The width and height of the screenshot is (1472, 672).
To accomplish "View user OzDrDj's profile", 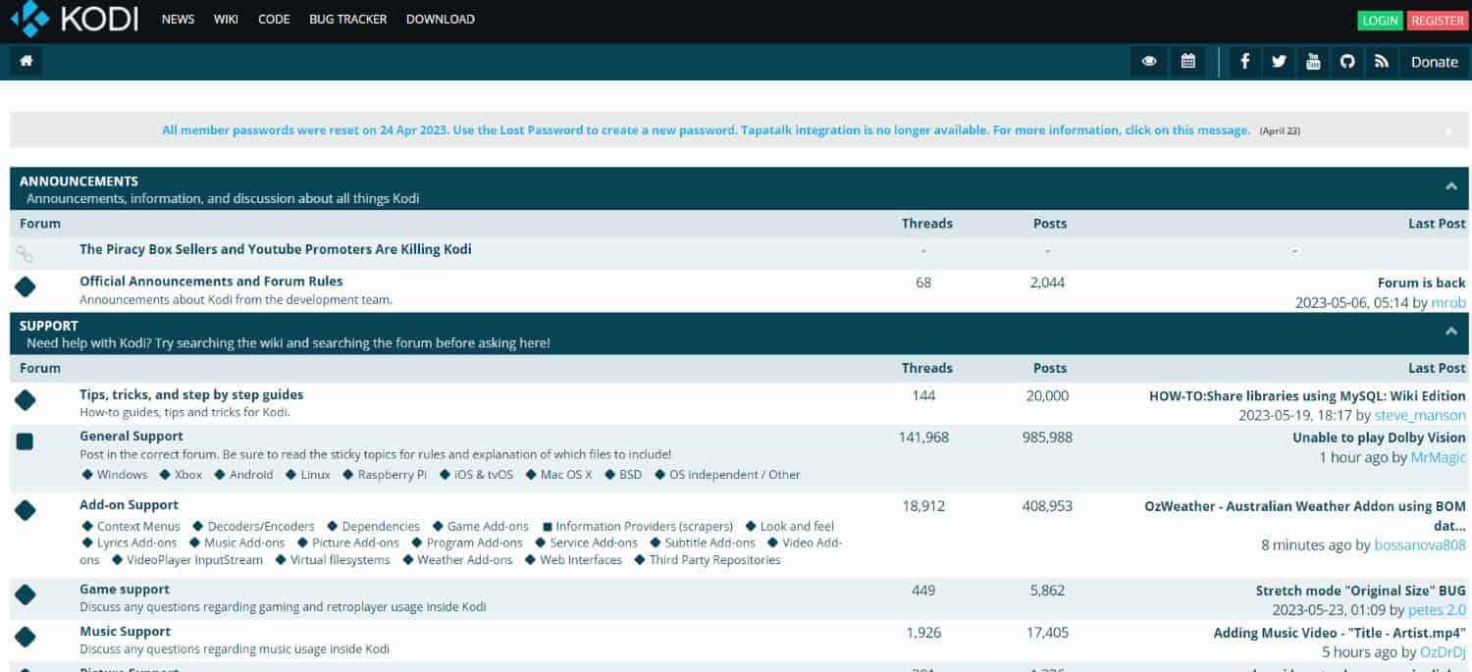I will click(1443, 652).
